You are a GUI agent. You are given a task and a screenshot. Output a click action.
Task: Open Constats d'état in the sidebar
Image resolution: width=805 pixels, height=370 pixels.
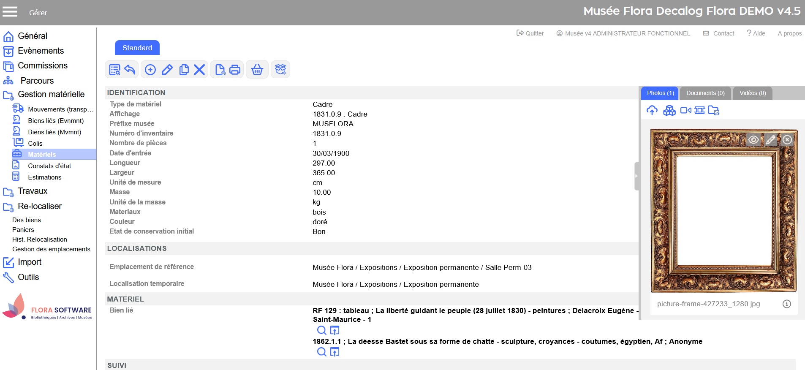(49, 166)
